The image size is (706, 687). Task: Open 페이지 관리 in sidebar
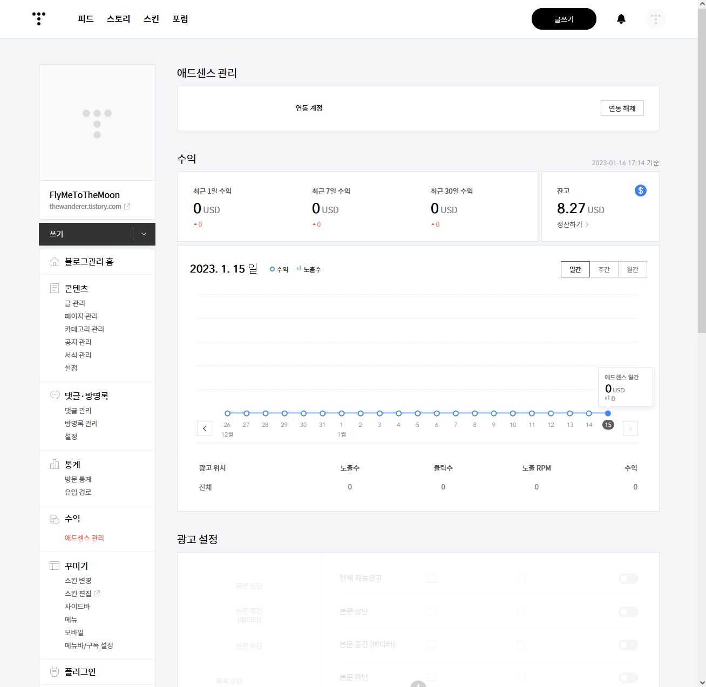[x=81, y=316]
